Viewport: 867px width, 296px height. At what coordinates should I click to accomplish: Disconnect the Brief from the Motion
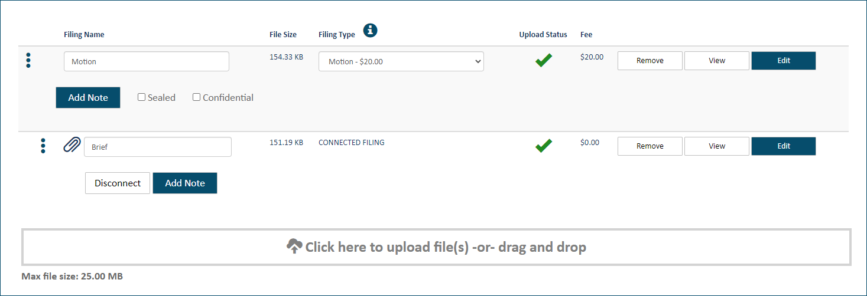(118, 183)
